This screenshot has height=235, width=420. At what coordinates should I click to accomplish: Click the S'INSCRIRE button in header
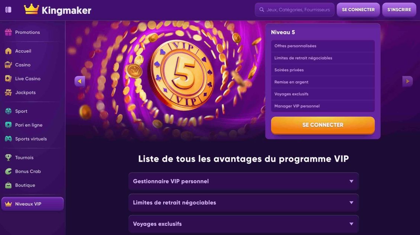click(399, 10)
